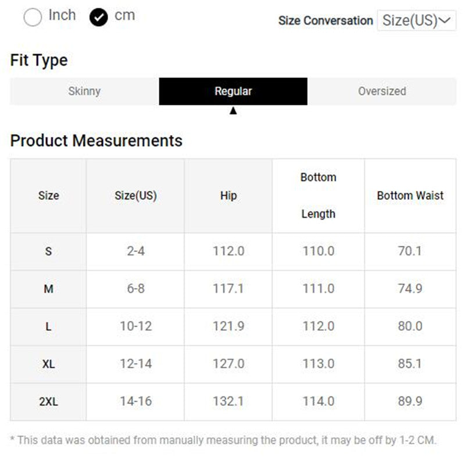Select the M size row label
This screenshot has width=465, height=457.
point(48,289)
